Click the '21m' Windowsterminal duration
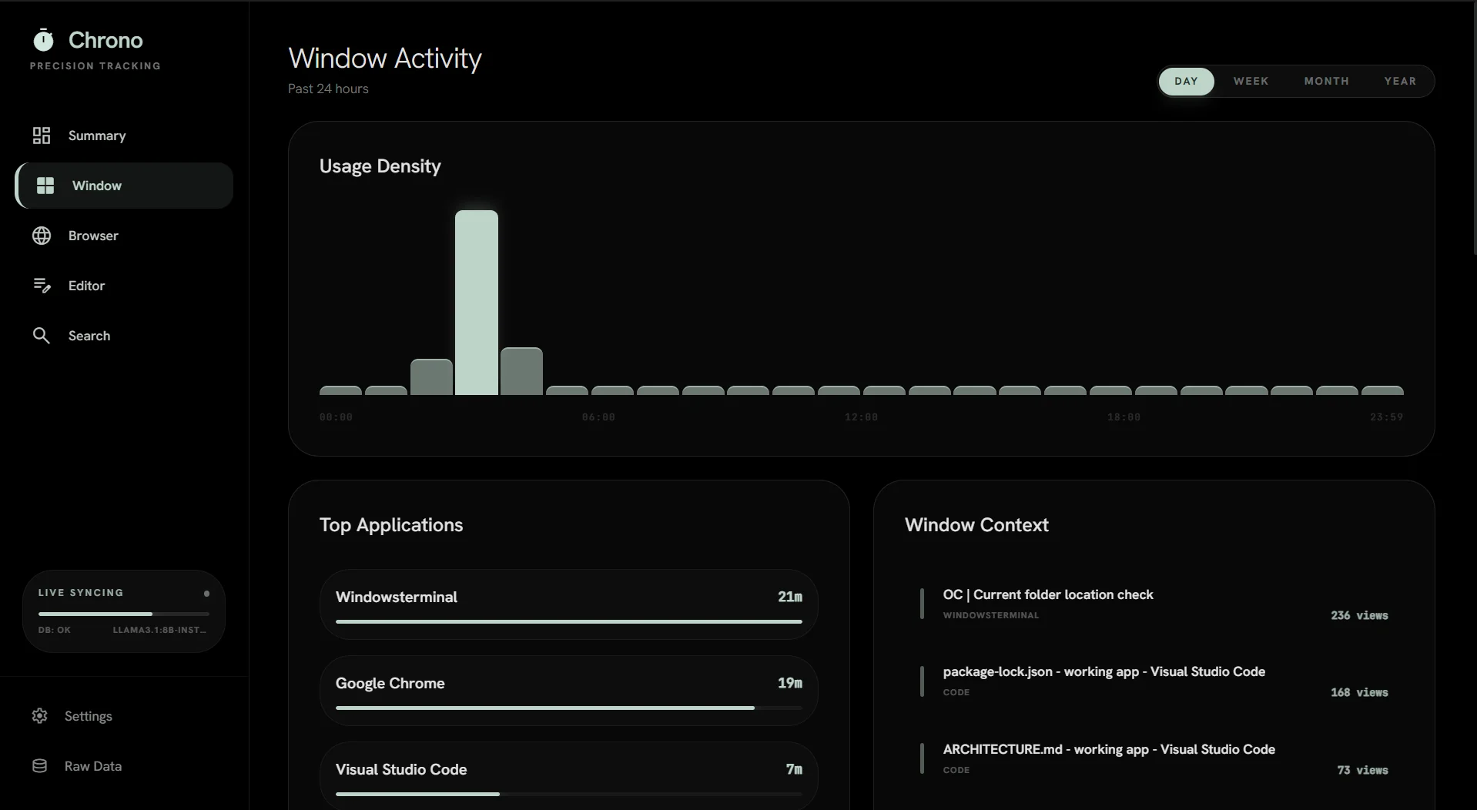The height and width of the screenshot is (810, 1477). pyautogui.click(x=790, y=597)
